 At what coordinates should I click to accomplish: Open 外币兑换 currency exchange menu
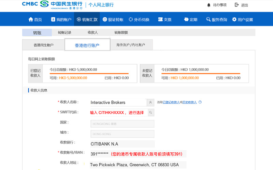coord(139,19)
